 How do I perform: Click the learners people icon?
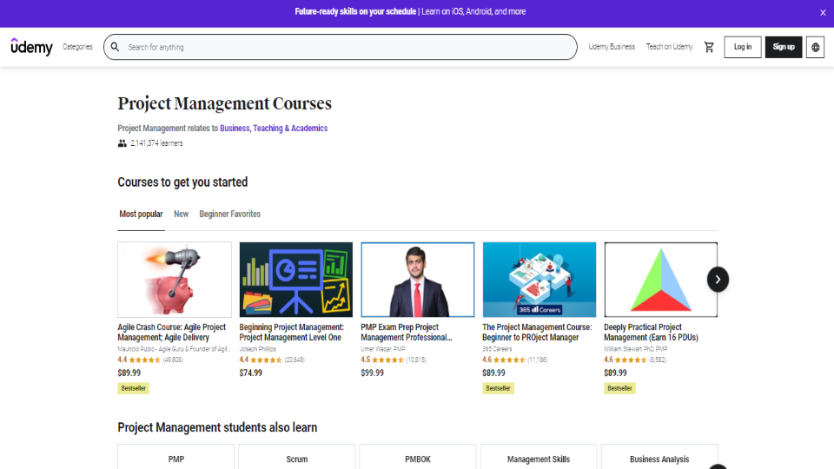122,143
